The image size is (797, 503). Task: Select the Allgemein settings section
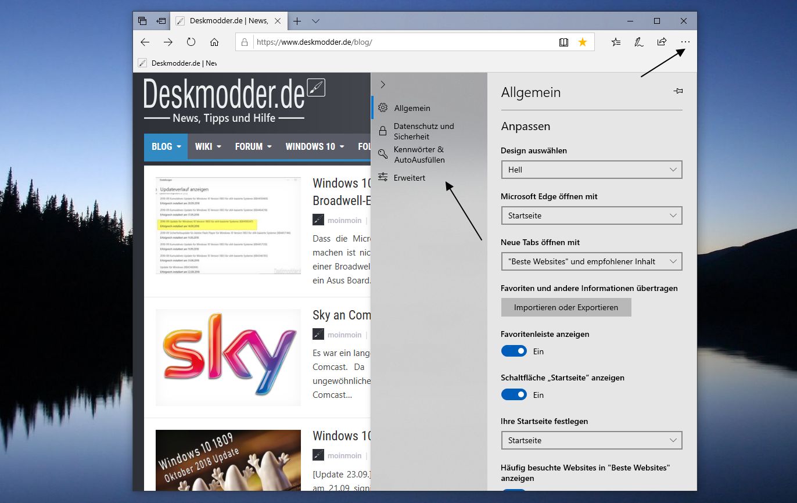tap(429, 108)
